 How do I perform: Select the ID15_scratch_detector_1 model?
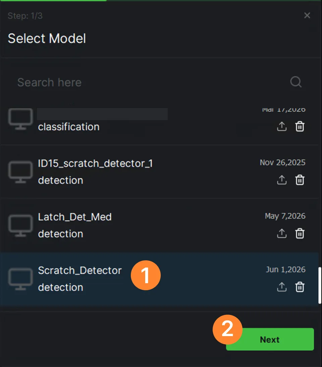tap(159, 172)
